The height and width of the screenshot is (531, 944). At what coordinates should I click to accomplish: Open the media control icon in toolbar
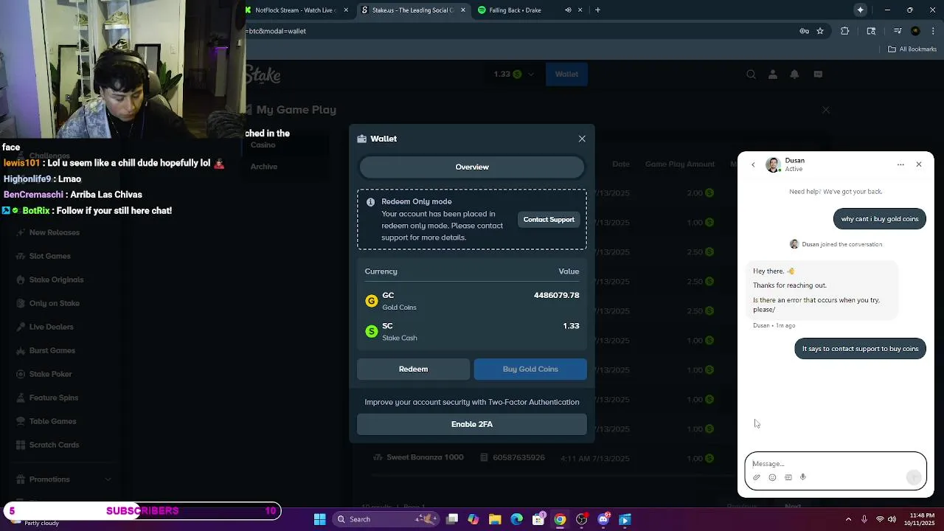[x=898, y=31]
